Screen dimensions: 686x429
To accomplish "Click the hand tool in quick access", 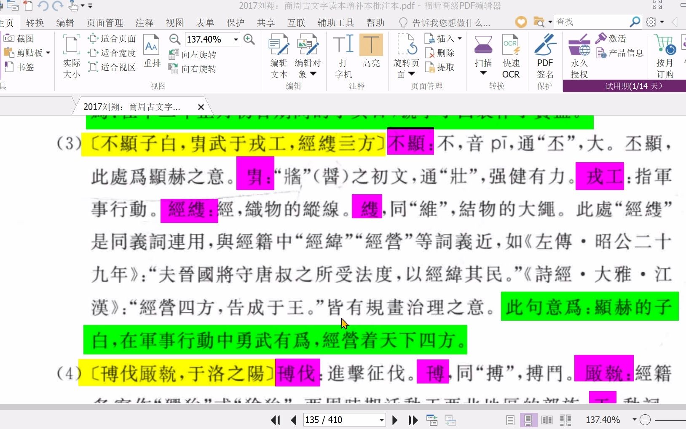I will [x=73, y=6].
